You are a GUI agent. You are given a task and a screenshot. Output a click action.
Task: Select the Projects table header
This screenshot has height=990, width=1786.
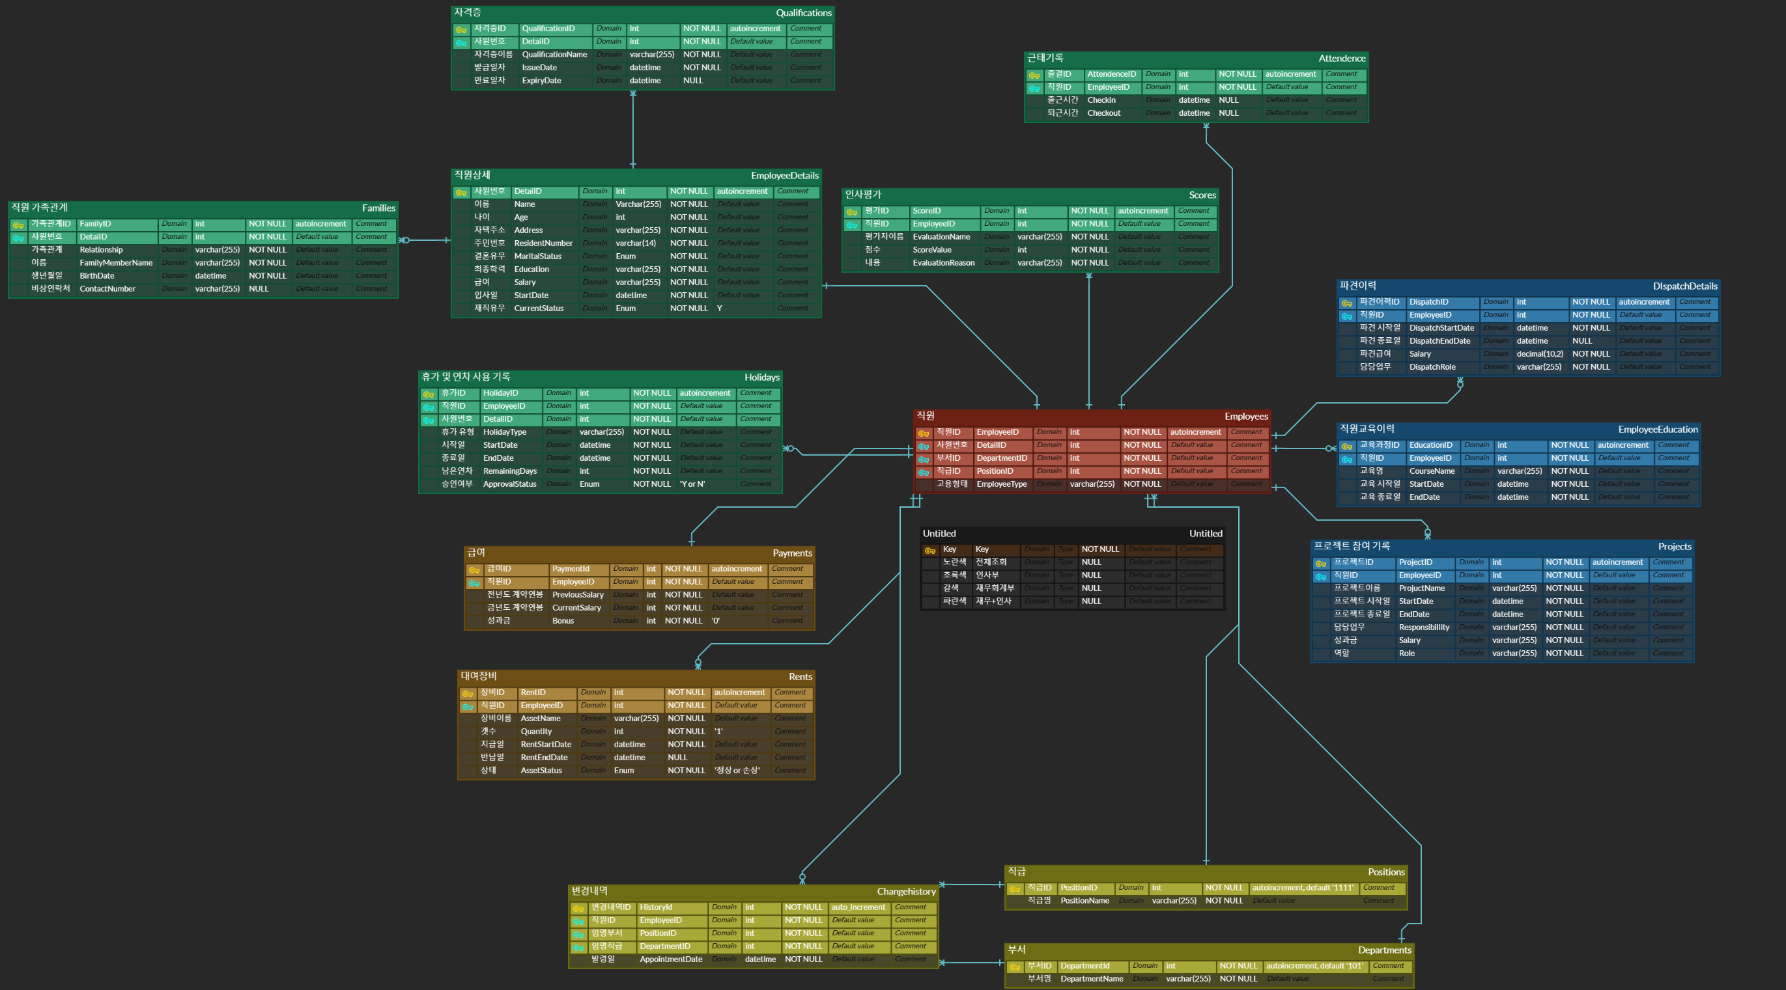tap(1502, 547)
